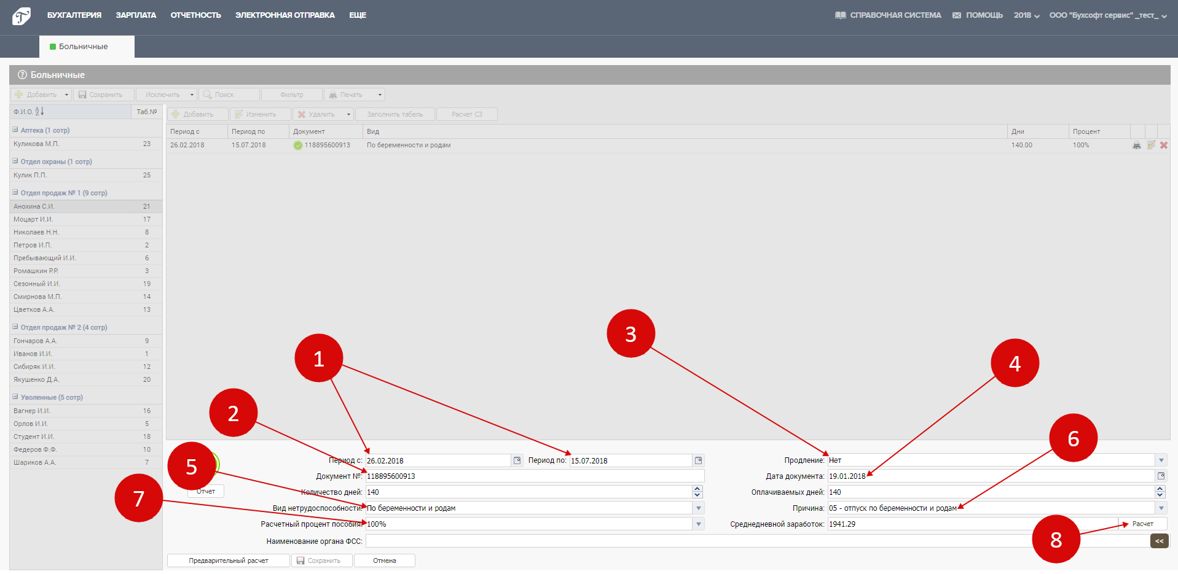1178x574 pixels.
Task: Select employee Моцарт И.И.
Action: coord(86,219)
